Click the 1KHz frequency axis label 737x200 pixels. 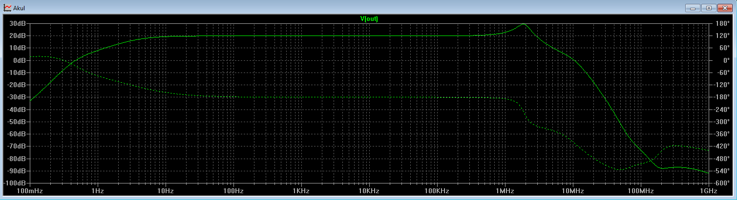tap(301, 190)
